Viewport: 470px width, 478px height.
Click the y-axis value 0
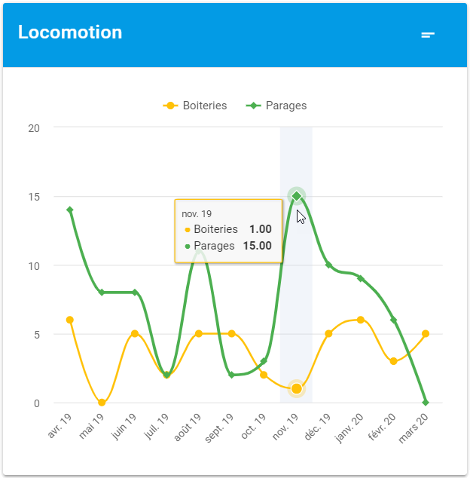click(x=37, y=403)
